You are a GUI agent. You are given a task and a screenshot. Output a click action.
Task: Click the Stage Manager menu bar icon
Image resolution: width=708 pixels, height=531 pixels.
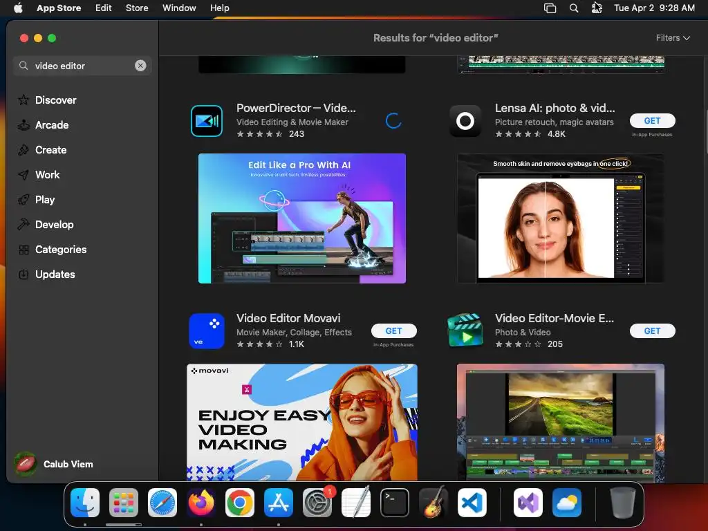pyautogui.click(x=550, y=8)
